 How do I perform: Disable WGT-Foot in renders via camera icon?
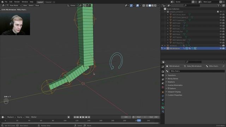[x=224, y=26]
